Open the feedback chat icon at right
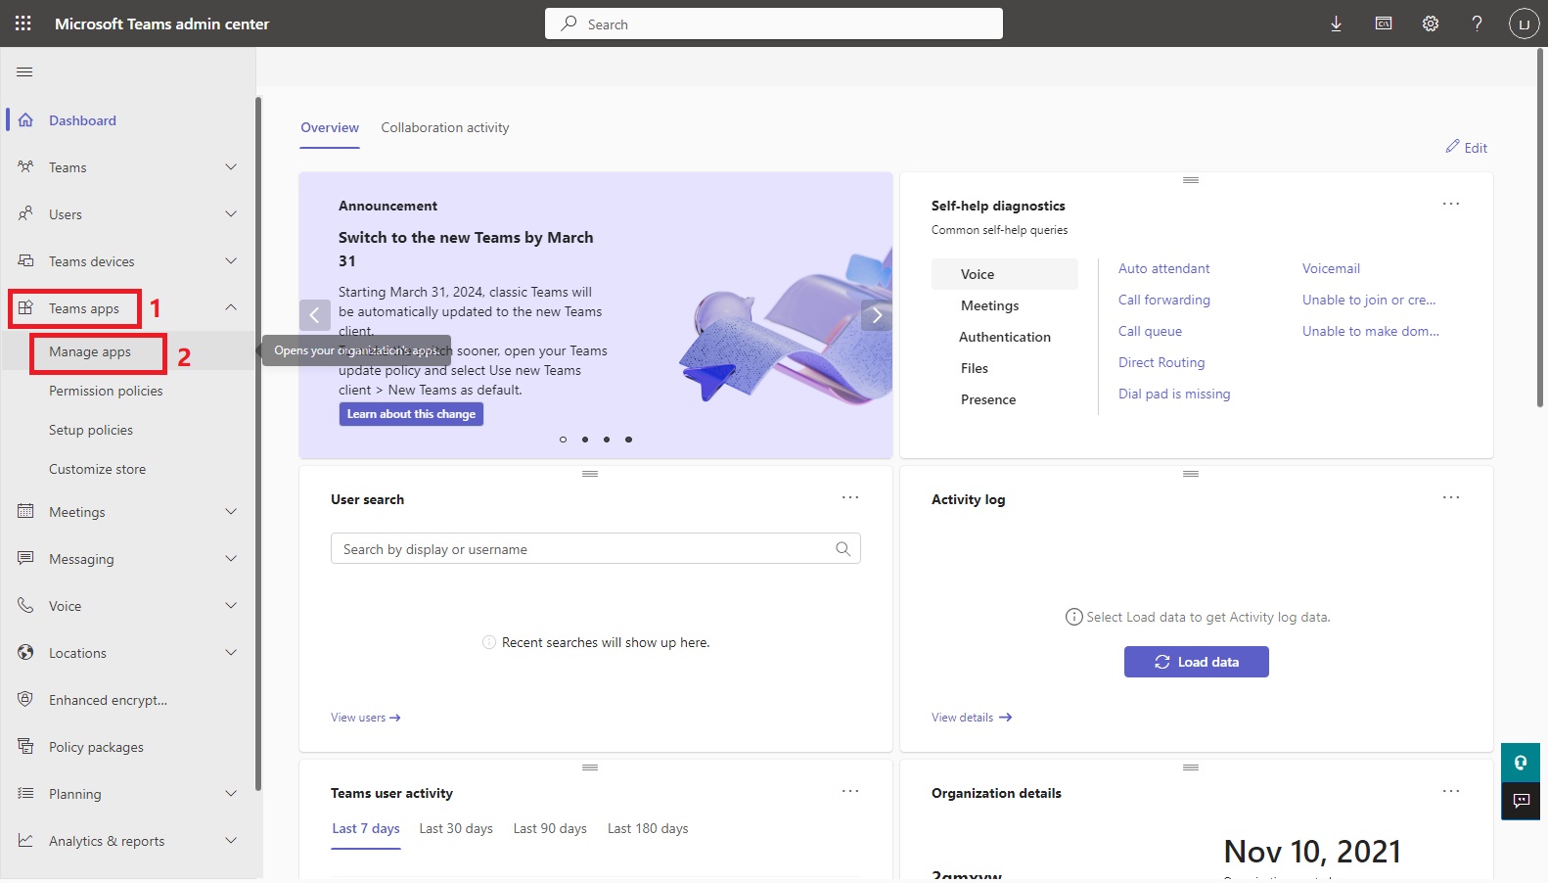Screen dimensions: 1548x883 tap(1521, 801)
